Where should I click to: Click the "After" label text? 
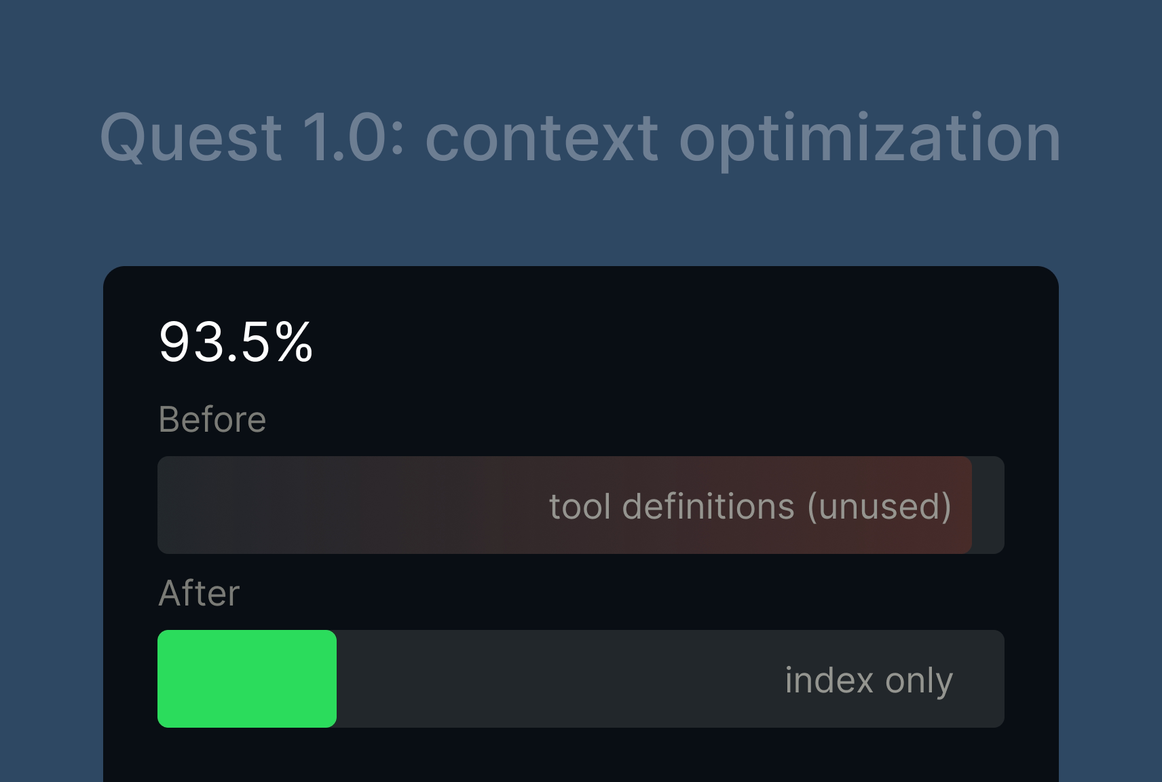click(199, 593)
